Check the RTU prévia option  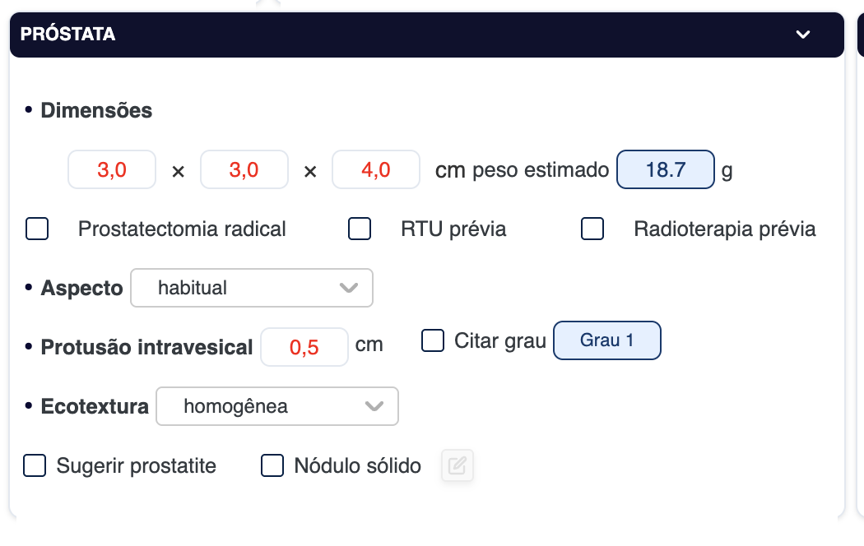click(x=360, y=229)
